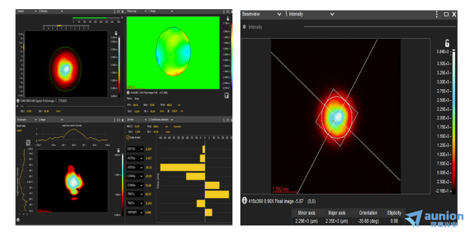
Task: Click the Focal spot magnifier zoom icon
Action: tap(28, 143)
